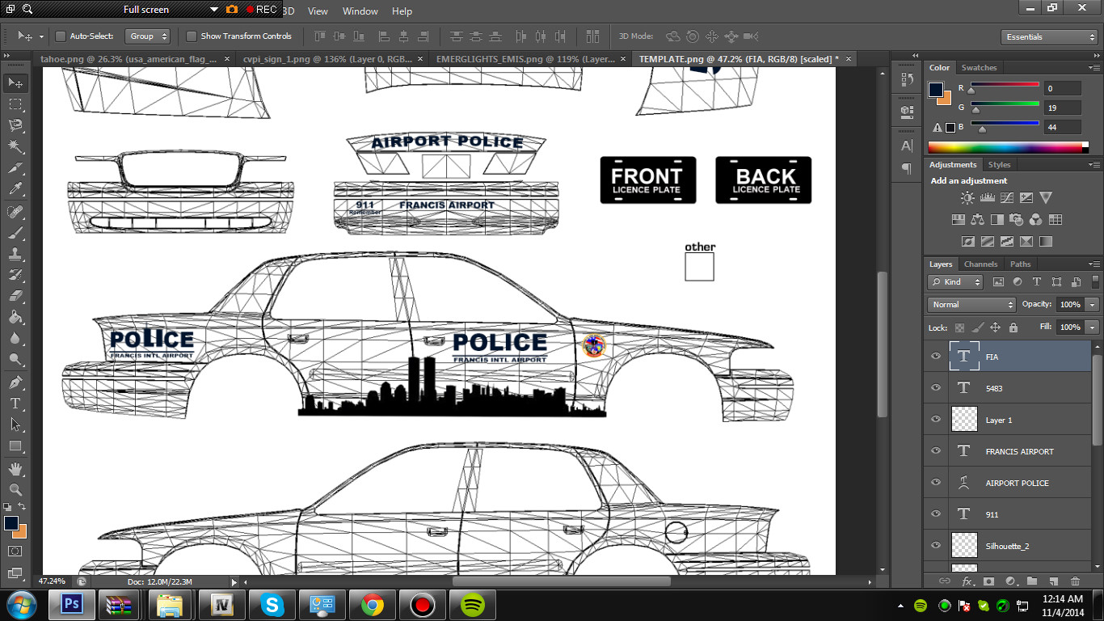1104x621 pixels.
Task: Select the Hand tool
Action: [15, 468]
